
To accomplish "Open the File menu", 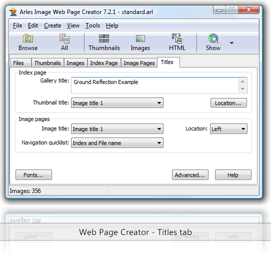I will [x=17, y=25].
